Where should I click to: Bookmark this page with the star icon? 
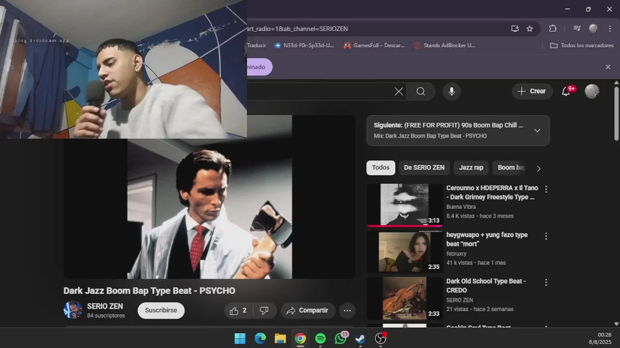point(530,29)
